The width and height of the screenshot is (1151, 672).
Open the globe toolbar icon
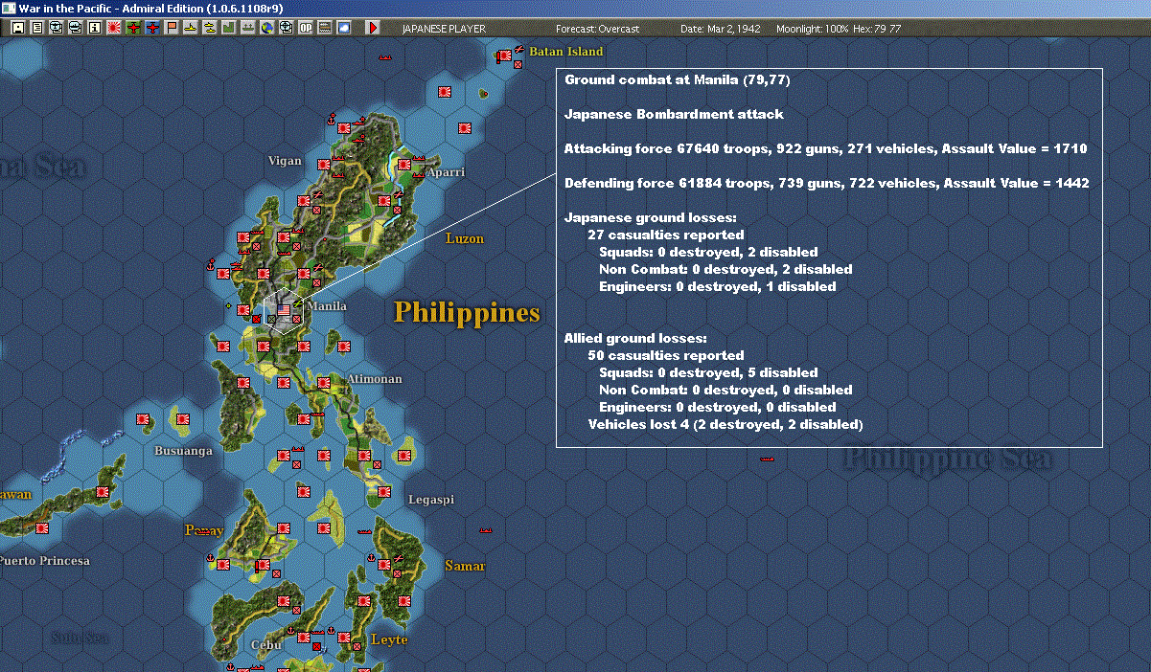pos(266,28)
